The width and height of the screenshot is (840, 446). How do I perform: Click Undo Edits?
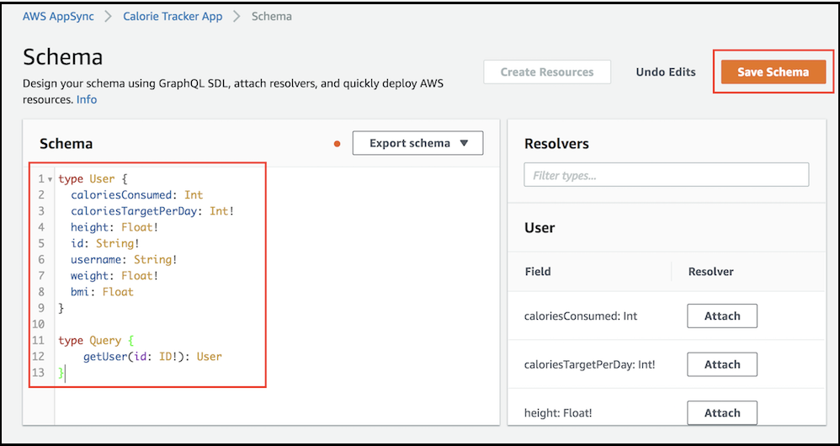coord(666,72)
